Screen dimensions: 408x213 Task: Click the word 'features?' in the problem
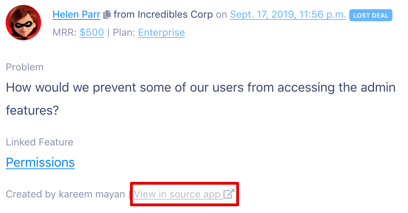[33, 110]
